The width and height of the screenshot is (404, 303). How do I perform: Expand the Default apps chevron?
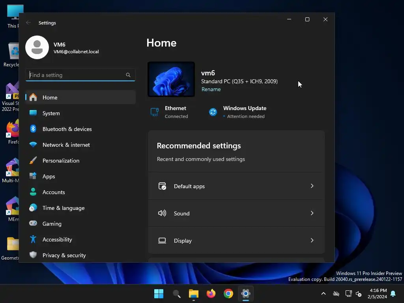tap(312, 186)
